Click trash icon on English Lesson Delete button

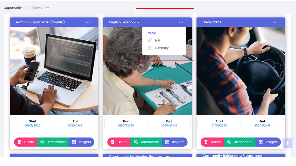(x=112, y=142)
